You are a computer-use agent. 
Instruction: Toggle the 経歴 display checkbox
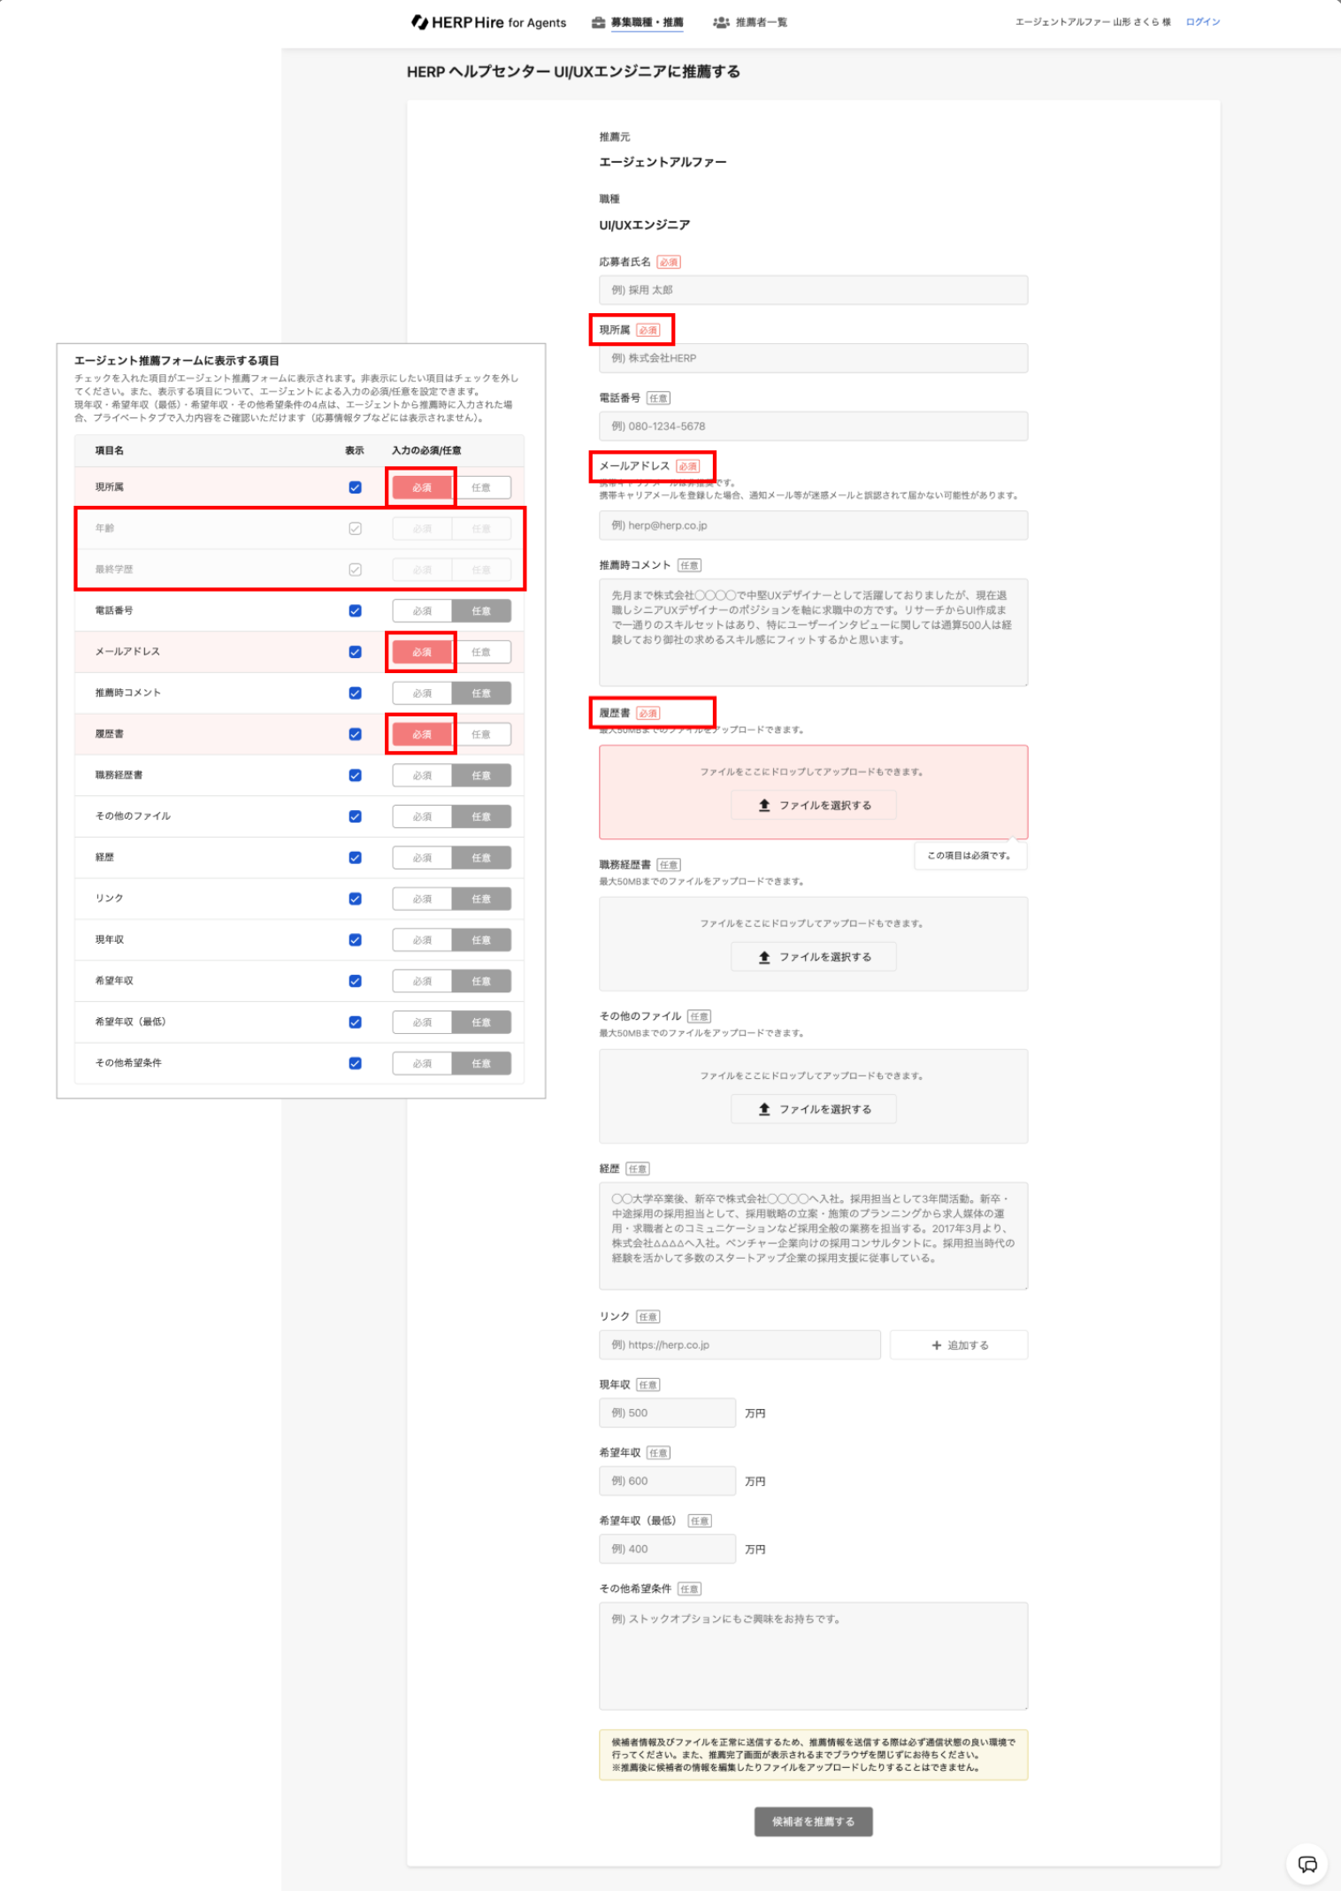tap(355, 857)
